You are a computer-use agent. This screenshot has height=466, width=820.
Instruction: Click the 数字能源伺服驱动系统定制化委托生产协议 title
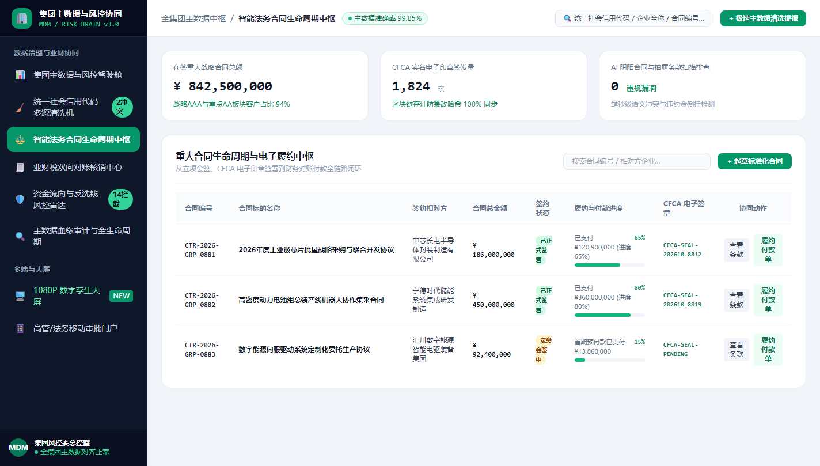tap(304, 350)
